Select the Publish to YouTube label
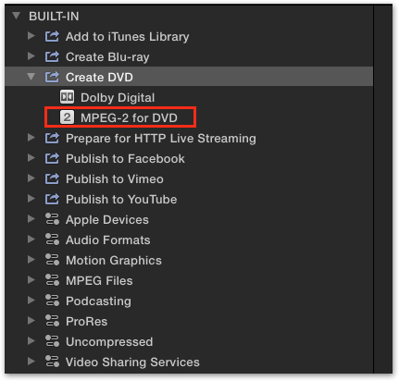 tap(121, 199)
